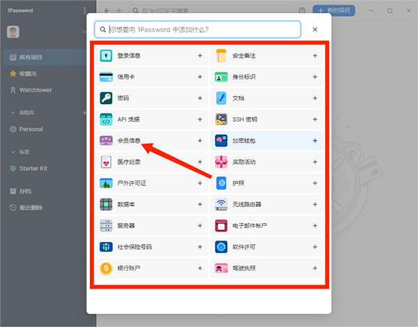Add a 护照 item with plus

pyautogui.click(x=315, y=183)
